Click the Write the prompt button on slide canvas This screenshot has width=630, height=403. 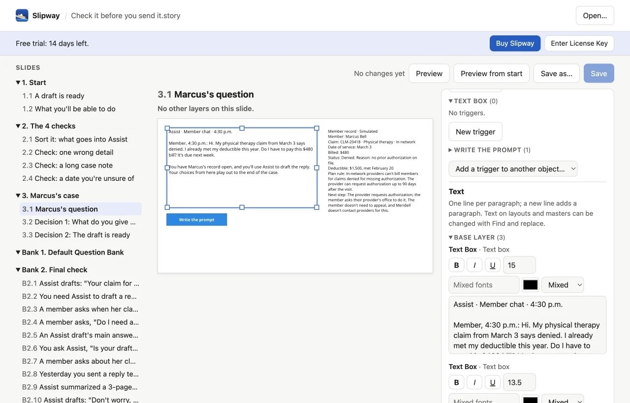pos(197,220)
